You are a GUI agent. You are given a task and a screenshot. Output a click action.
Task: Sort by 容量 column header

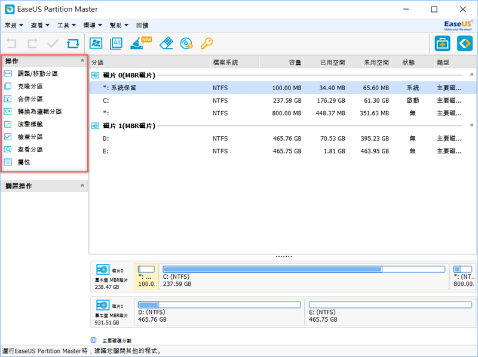click(x=281, y=63)
